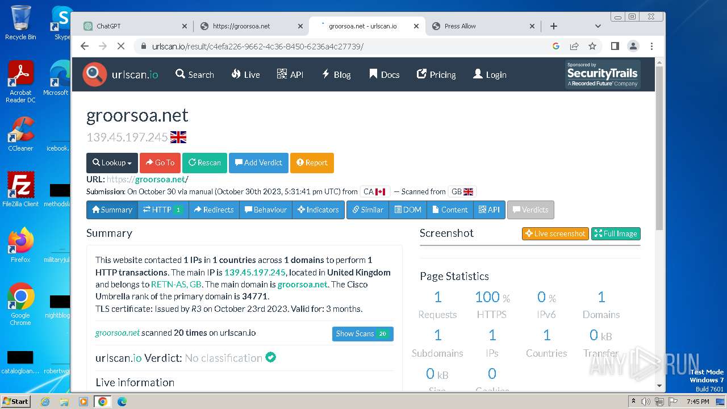Bookmark this page with the star icon
The height and width of the screenshot is (409, 727).
click(592, 46)
